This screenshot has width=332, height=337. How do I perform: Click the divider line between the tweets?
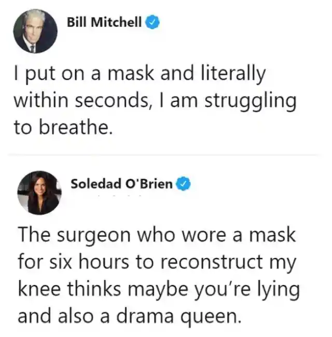(164, 155)
